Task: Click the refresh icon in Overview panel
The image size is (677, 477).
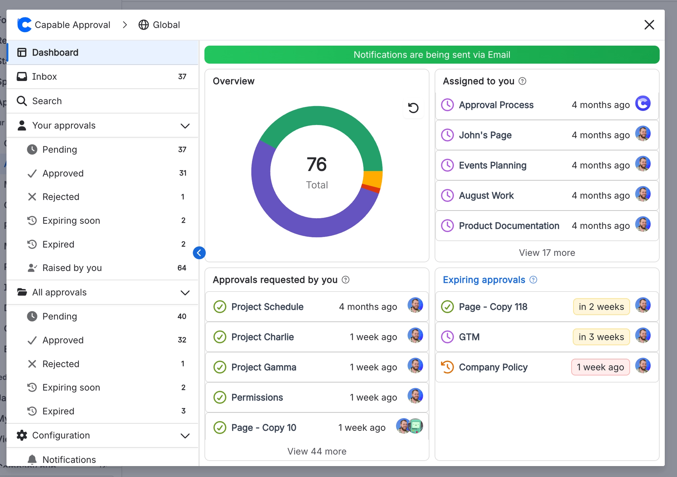Action: (413, 108)
